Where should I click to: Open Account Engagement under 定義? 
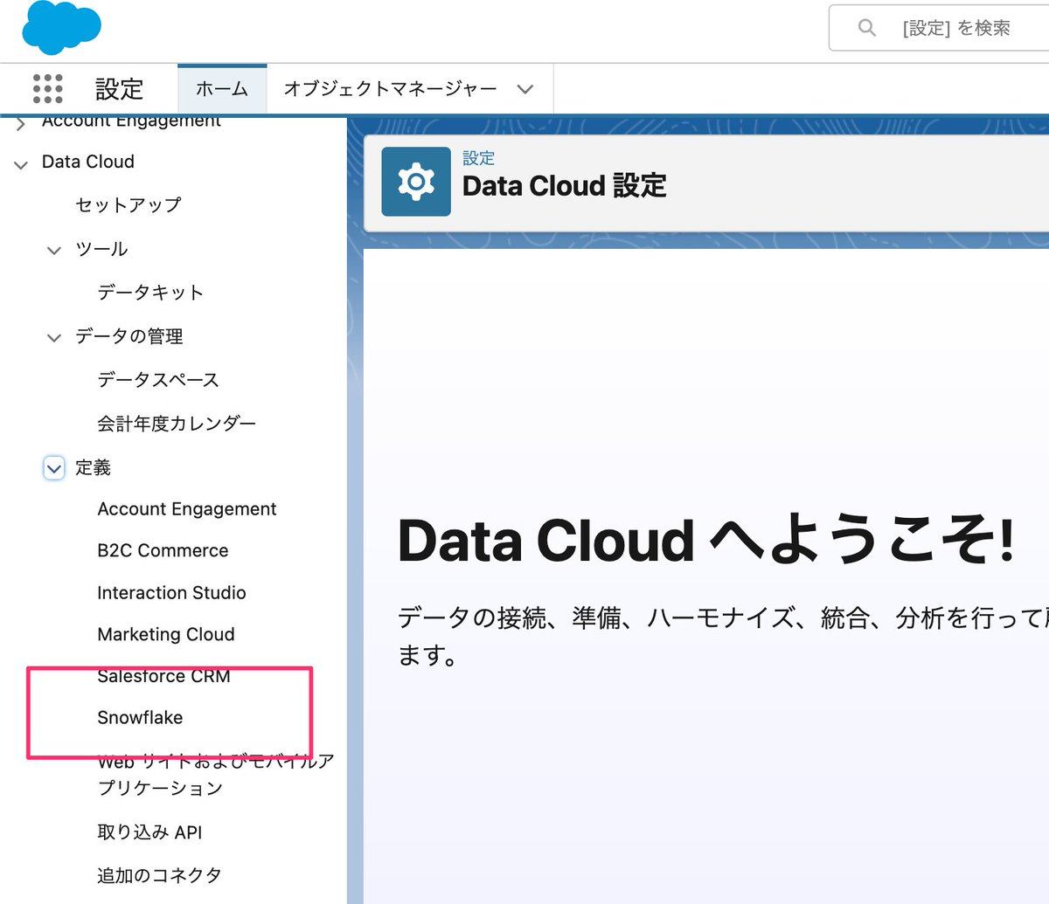187,509
